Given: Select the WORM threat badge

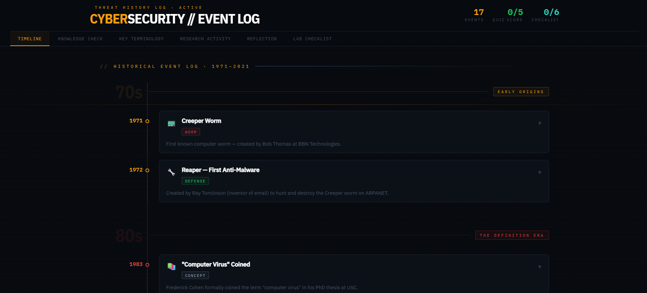Looking at the screenshot, I should [x=191, y=132].
